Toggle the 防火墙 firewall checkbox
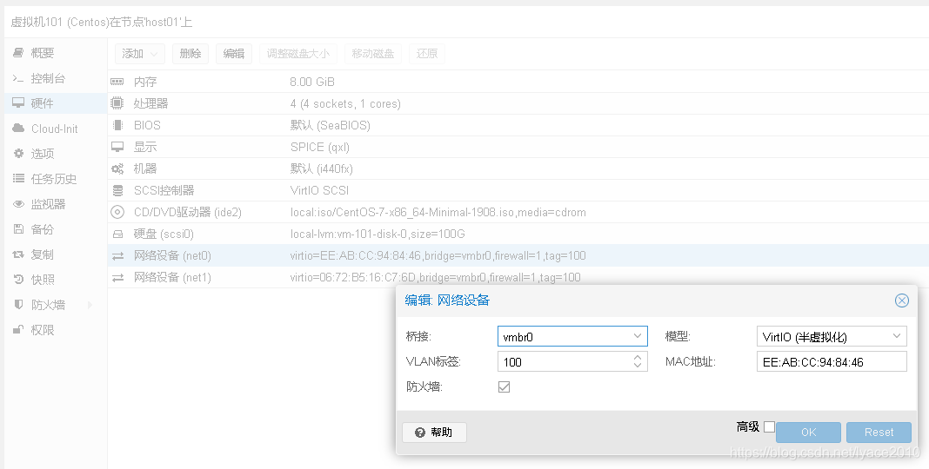The image size is (929, 469). pyautogui.click(x=505, y=386)
